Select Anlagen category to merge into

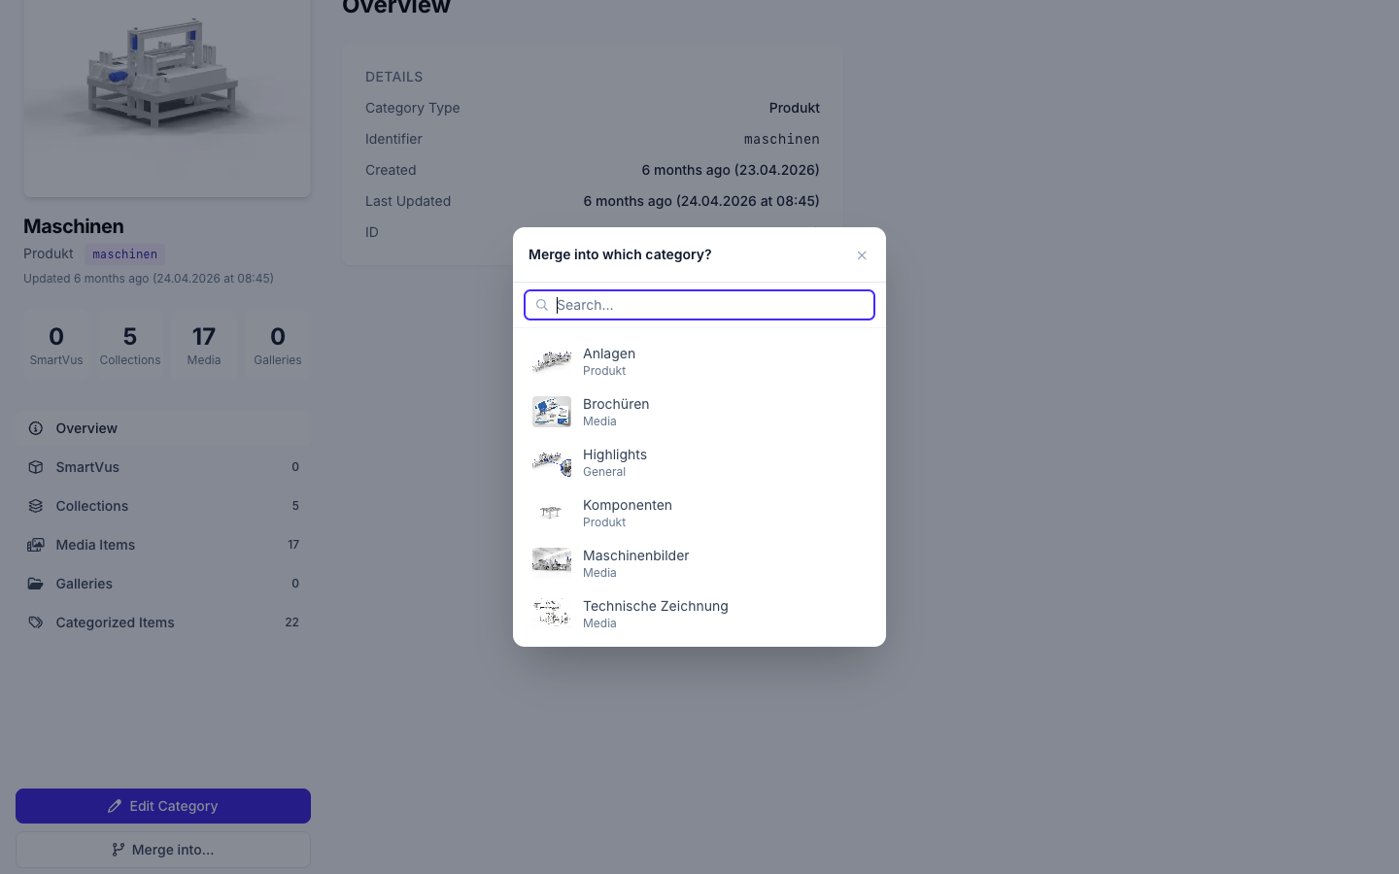tap(699, 361)
